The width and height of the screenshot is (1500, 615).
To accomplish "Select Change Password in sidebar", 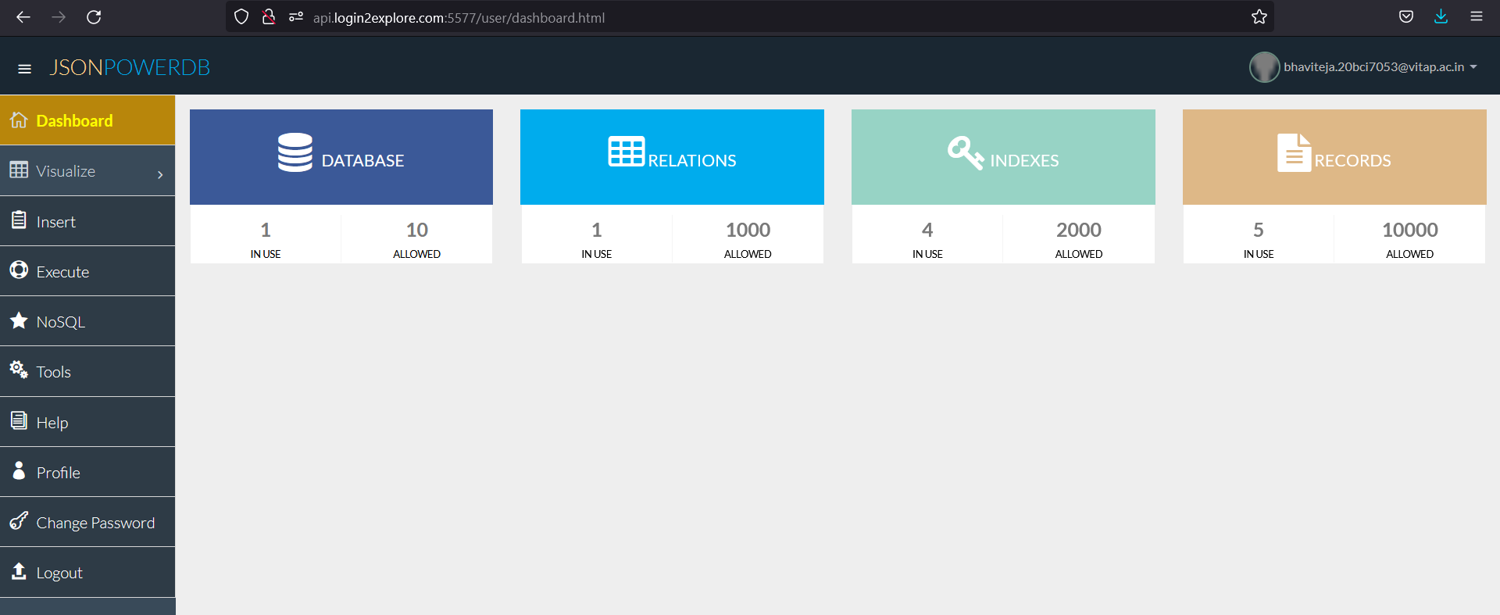I will (87, 522).
